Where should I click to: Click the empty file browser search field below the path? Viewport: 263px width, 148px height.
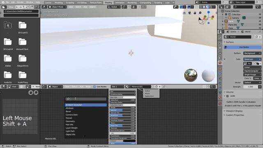[x=21, y=15]
